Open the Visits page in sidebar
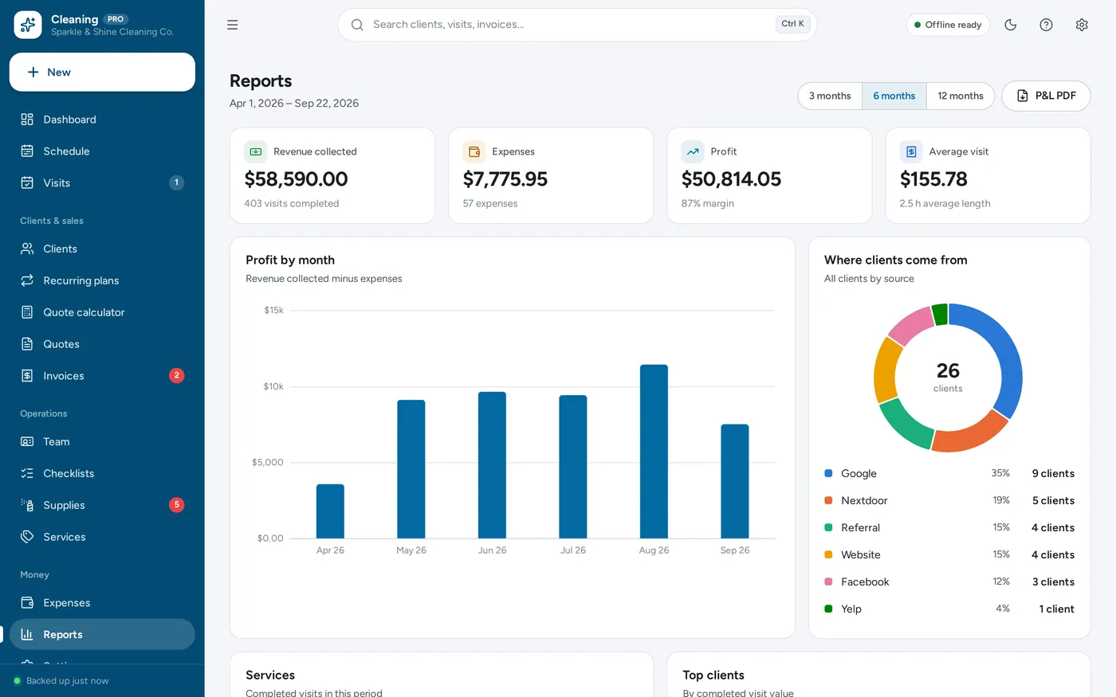1116x697 pixels. pos(102,183)
